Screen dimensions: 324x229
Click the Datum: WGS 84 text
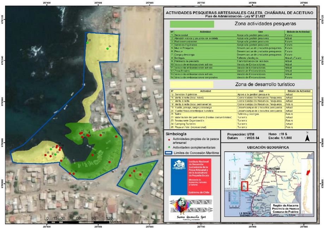[243, 138]
